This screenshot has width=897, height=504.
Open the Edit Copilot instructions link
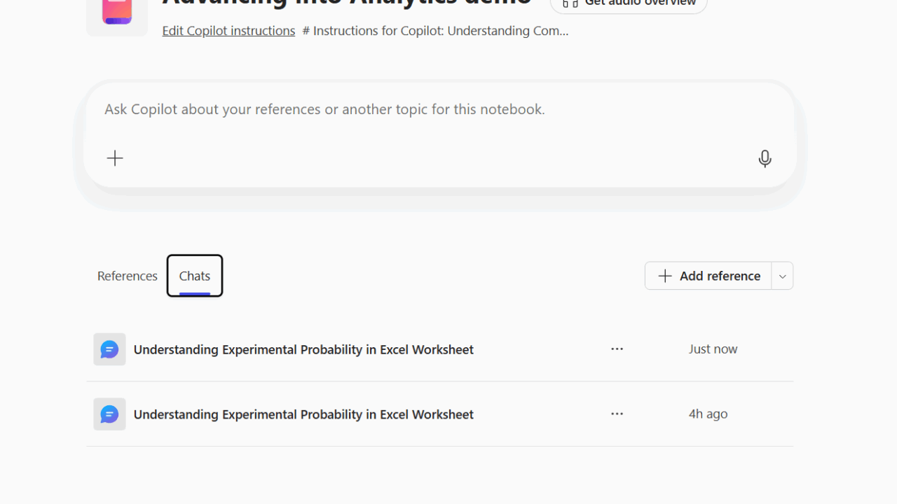(228, 31)
